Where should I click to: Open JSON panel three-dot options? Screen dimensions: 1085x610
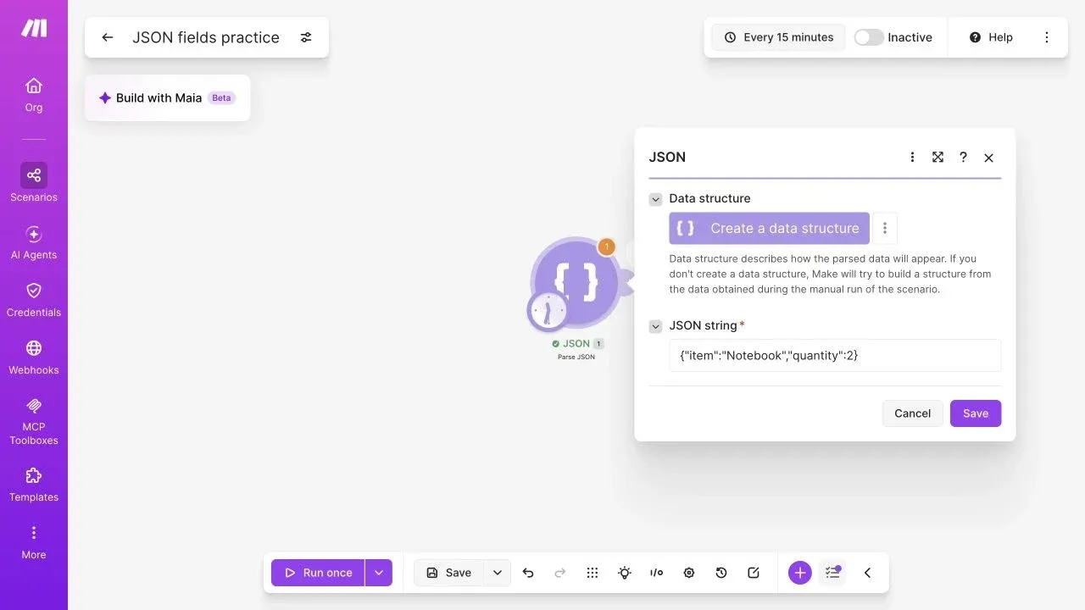tap(912, 158)
